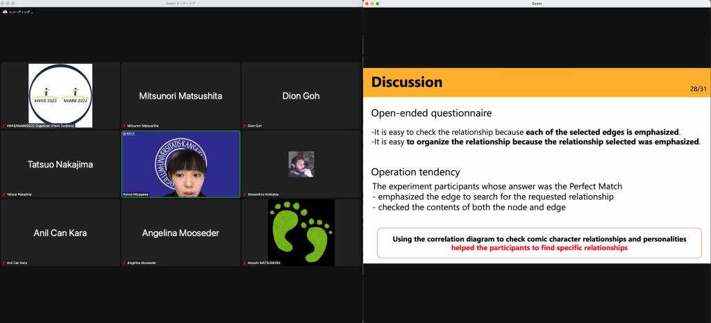Click the cloud recording indicator icon
This screenshot has height=323, width=711.
point(6,12)
